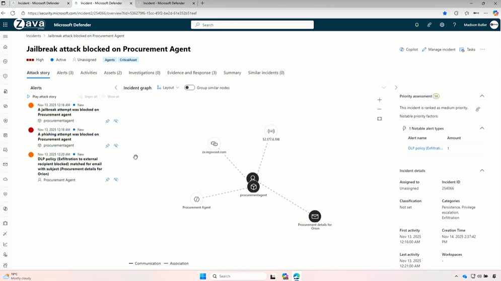Expand the right details pane arrow
This screenshot has width=501, height=281.
[396, 88]
